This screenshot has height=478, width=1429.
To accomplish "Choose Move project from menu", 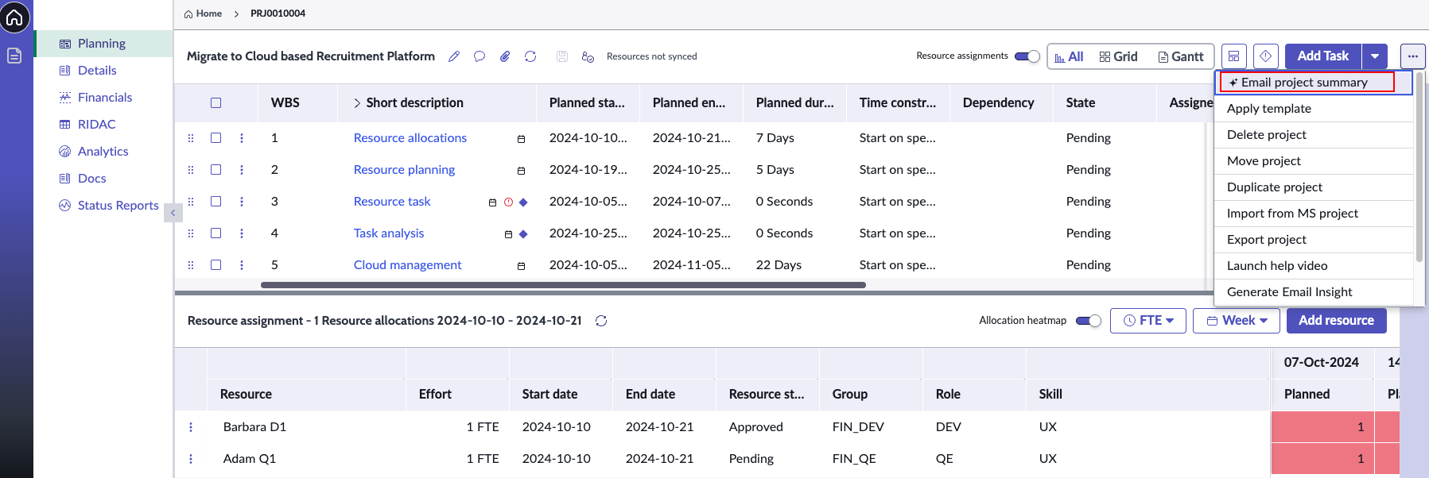I will 1314,161.
